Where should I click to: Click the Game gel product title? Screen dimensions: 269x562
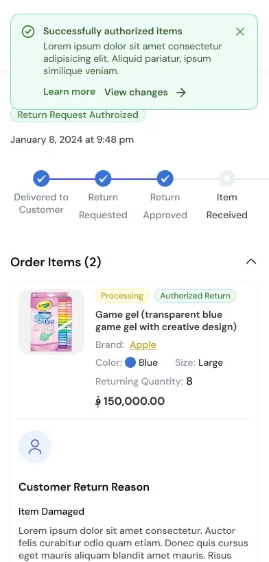166,320
